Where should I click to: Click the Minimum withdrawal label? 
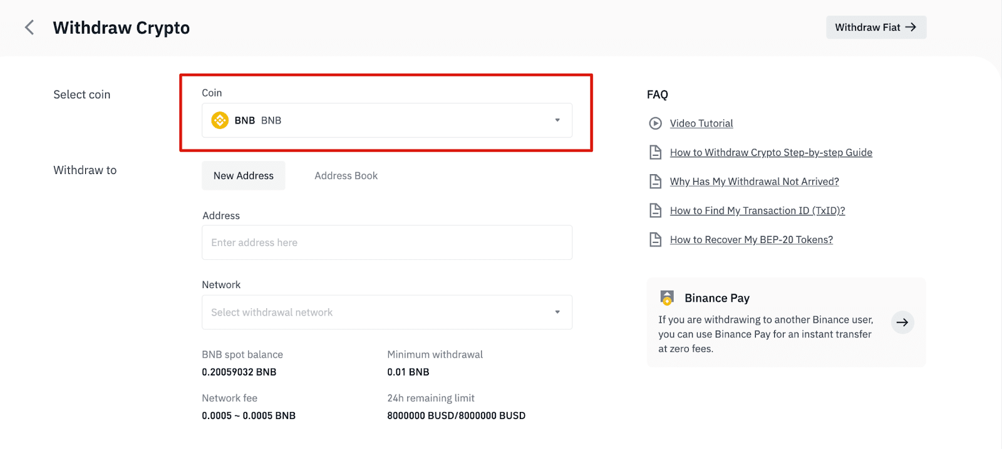point(435,354)
